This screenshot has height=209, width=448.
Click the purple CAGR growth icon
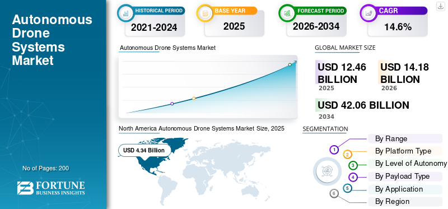pyautogui.click(x=368, y=13)
